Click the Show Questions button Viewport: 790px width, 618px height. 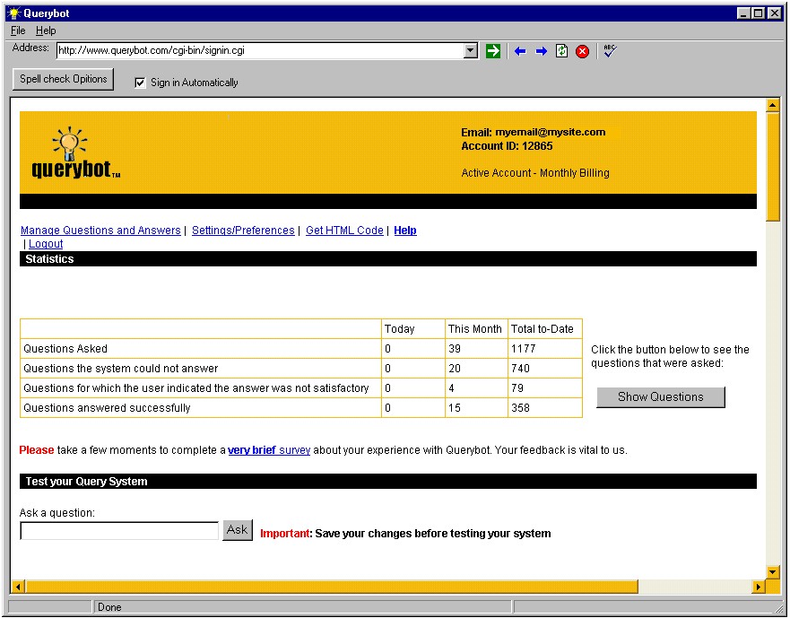click(x=661, y=397)
